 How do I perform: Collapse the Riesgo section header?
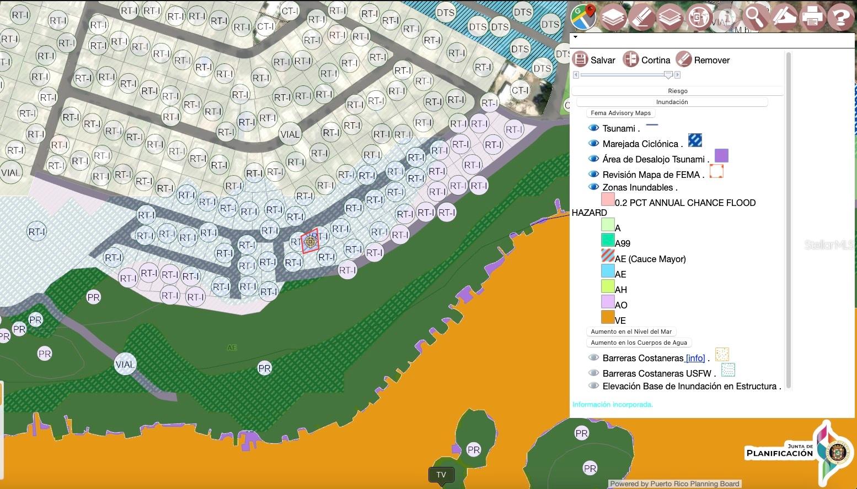(677, 91)
